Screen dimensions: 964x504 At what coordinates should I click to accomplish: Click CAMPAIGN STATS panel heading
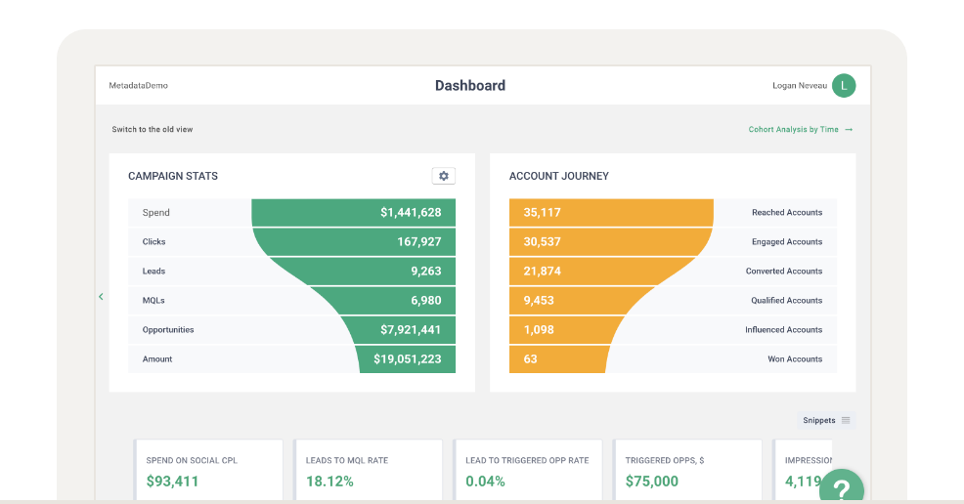coord(173,176)
